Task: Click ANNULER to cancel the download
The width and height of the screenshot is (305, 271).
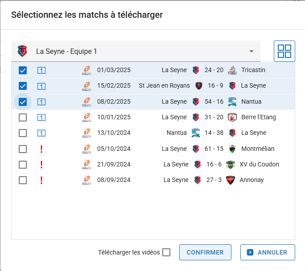Action: [x=268, y=252]
